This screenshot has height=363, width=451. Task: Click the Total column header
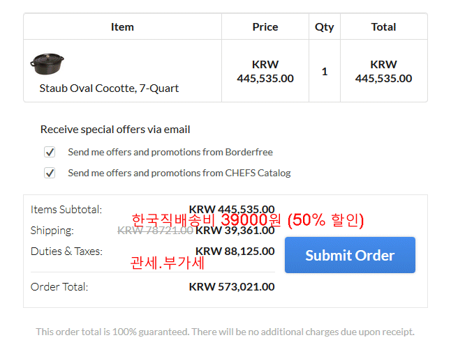383,26
